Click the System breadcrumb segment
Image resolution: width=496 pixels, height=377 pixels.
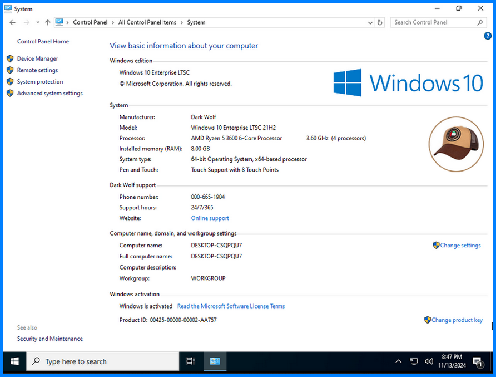click(196, 22)
